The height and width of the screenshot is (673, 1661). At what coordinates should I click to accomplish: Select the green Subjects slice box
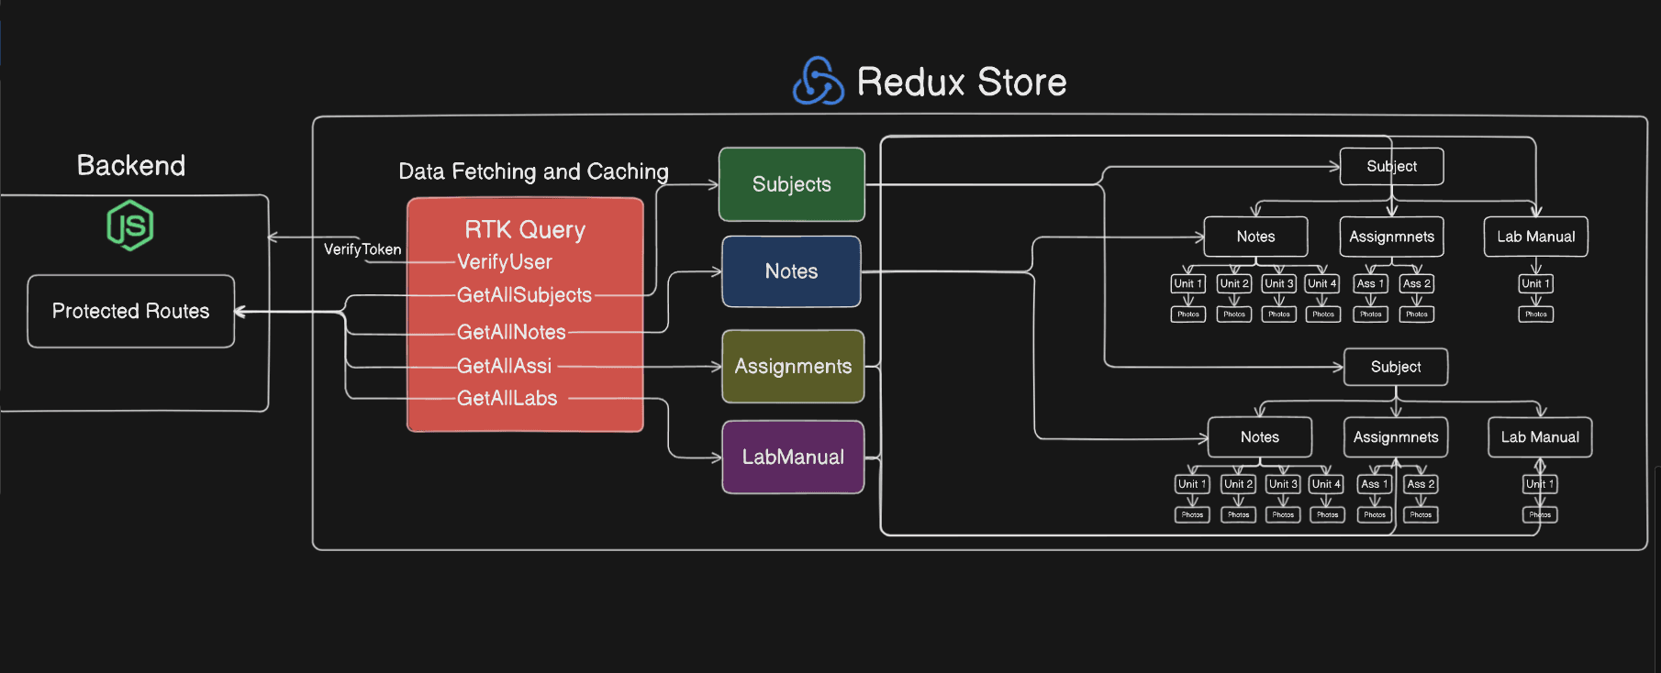[792, 184]
